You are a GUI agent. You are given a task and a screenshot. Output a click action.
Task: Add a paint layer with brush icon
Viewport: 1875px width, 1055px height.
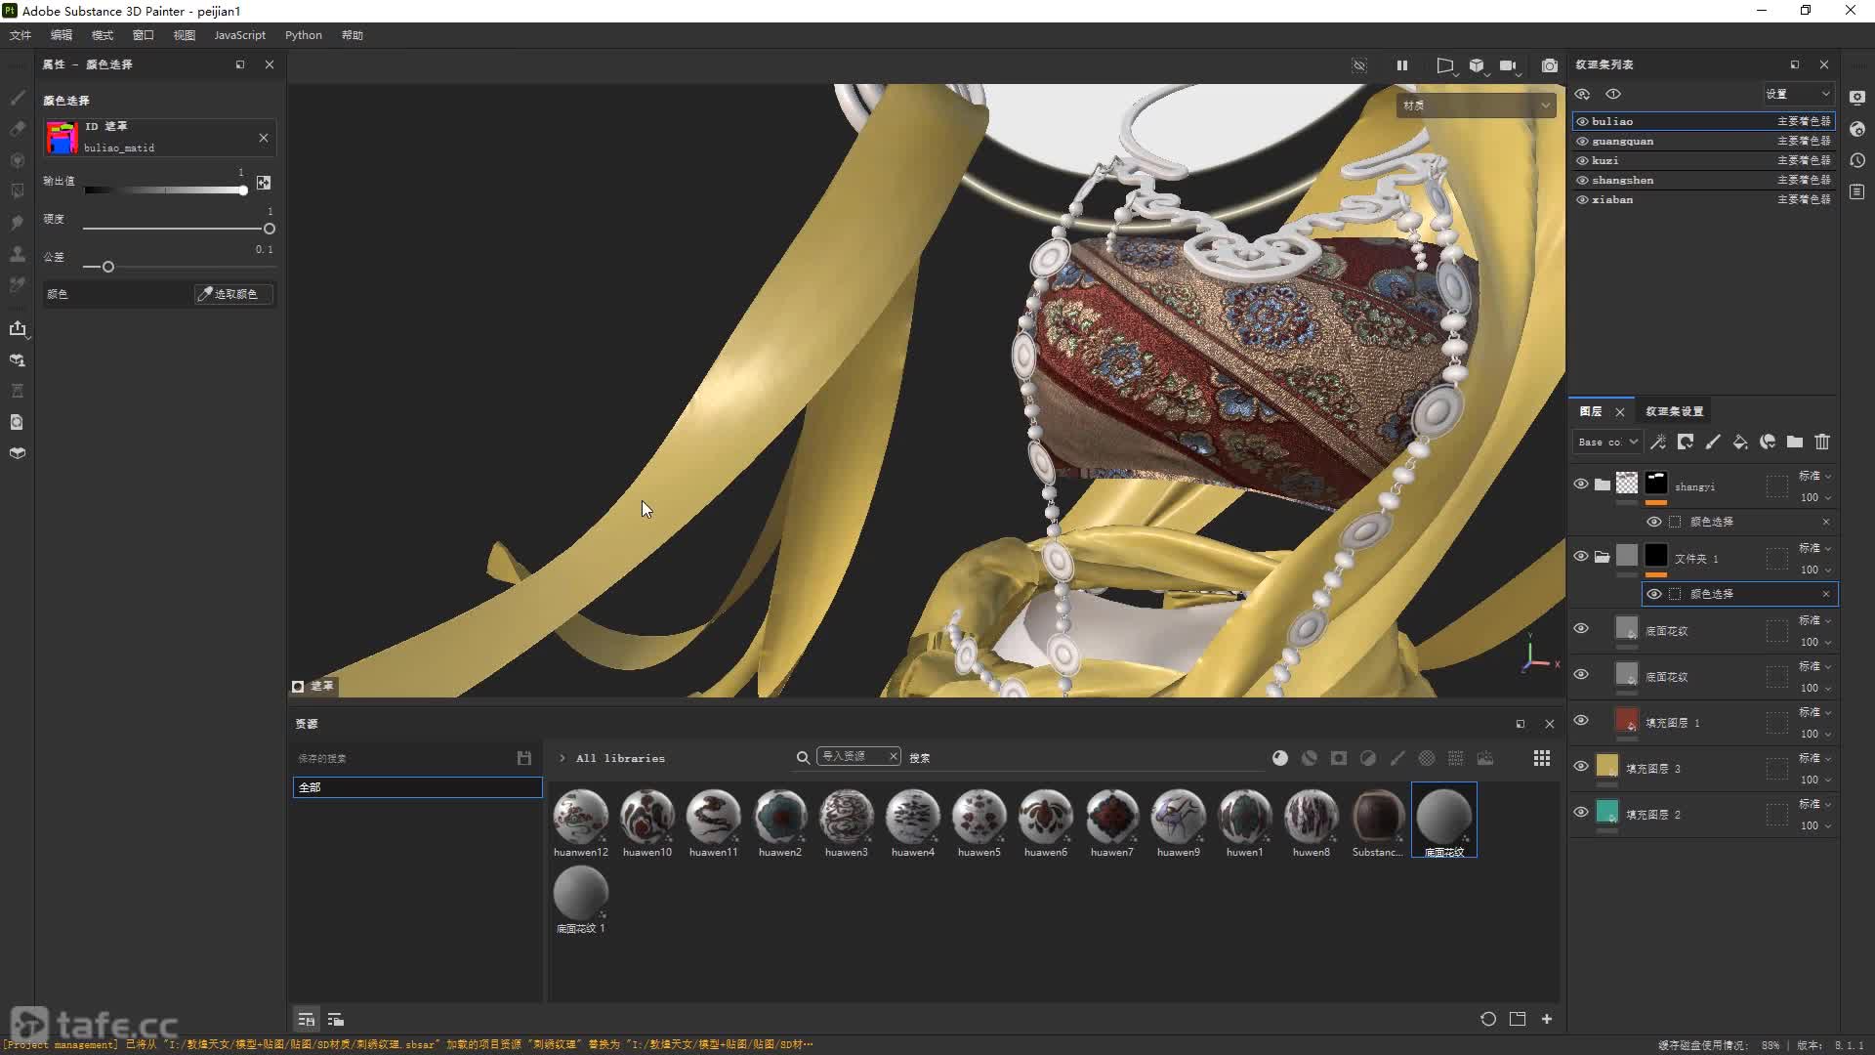point(1713,443)
